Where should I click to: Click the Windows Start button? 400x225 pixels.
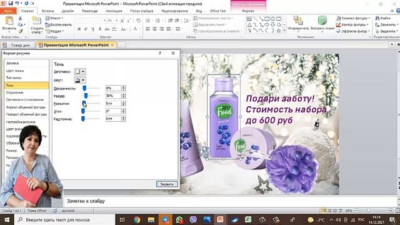[7, 219]
